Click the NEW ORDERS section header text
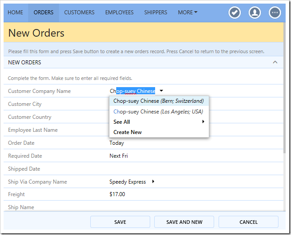The width and height of the screenshot is (291, 235). click(x=25, y=62)
